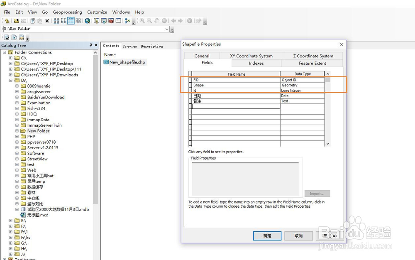415x260 pixels.
Task: Click the Go Back arrow icon
Action: (173, 21)
